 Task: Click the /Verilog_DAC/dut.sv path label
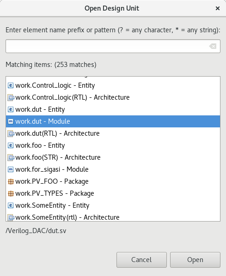pos(36,231)
